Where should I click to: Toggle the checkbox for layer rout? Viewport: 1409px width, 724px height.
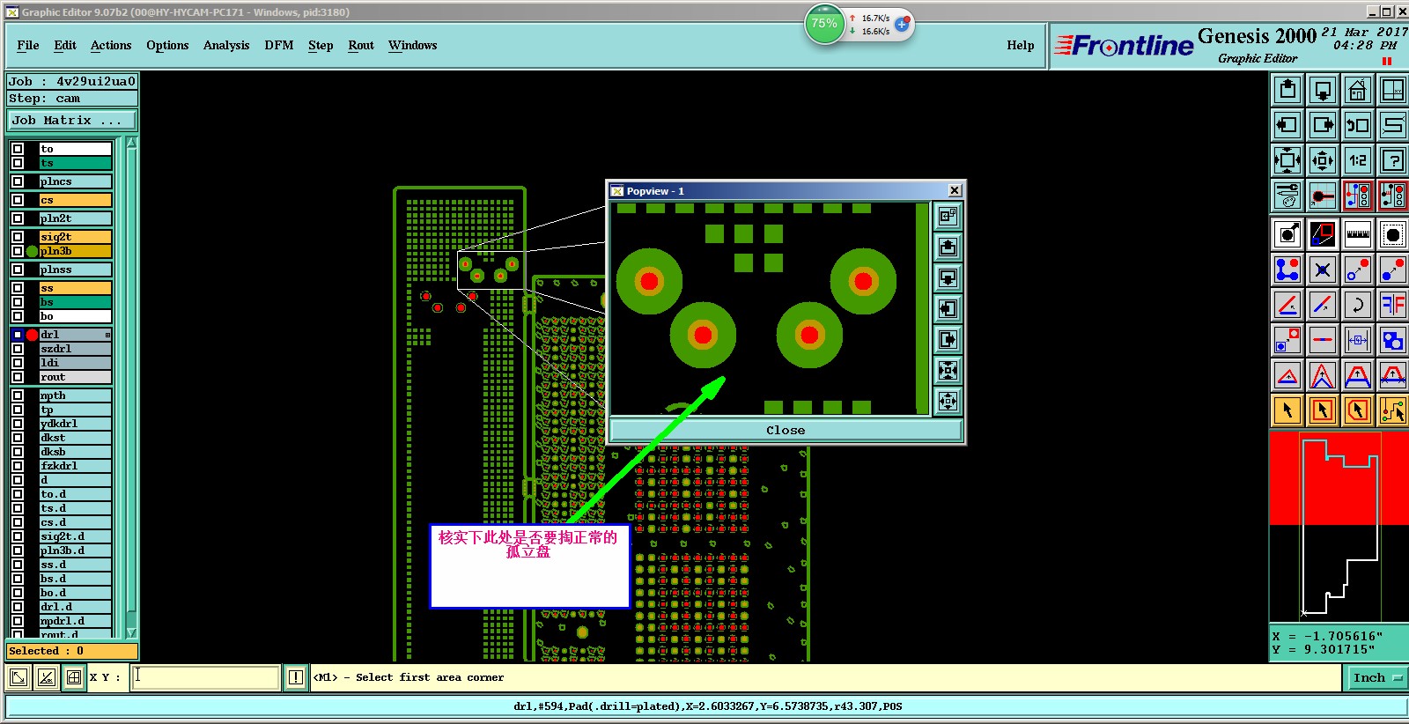pyautogui.click(x=18, y=377)
